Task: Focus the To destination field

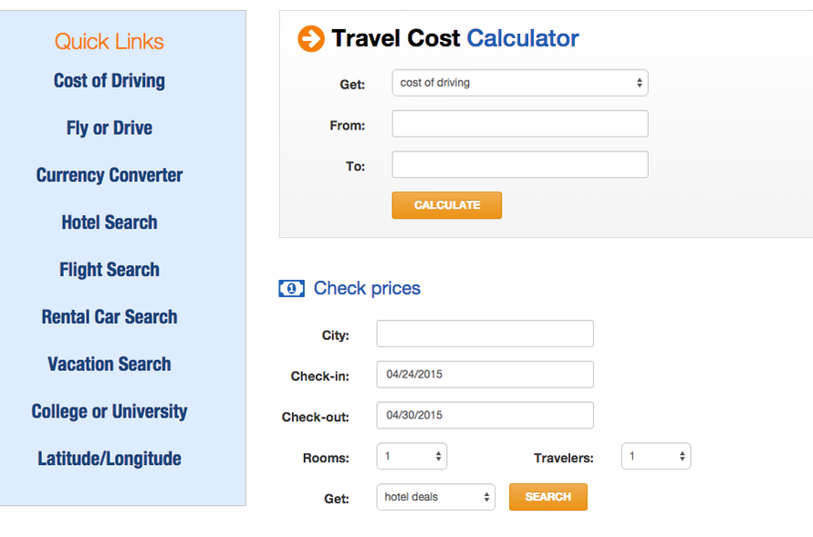Action: (520, 165)
